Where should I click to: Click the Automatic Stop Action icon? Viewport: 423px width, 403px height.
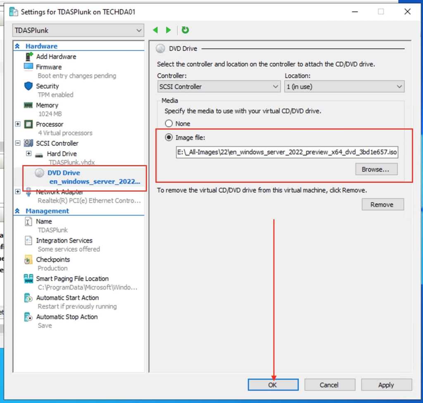coord(28,317)
